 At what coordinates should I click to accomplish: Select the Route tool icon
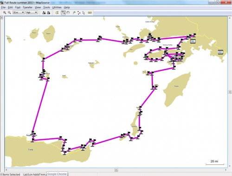point(79,13)
